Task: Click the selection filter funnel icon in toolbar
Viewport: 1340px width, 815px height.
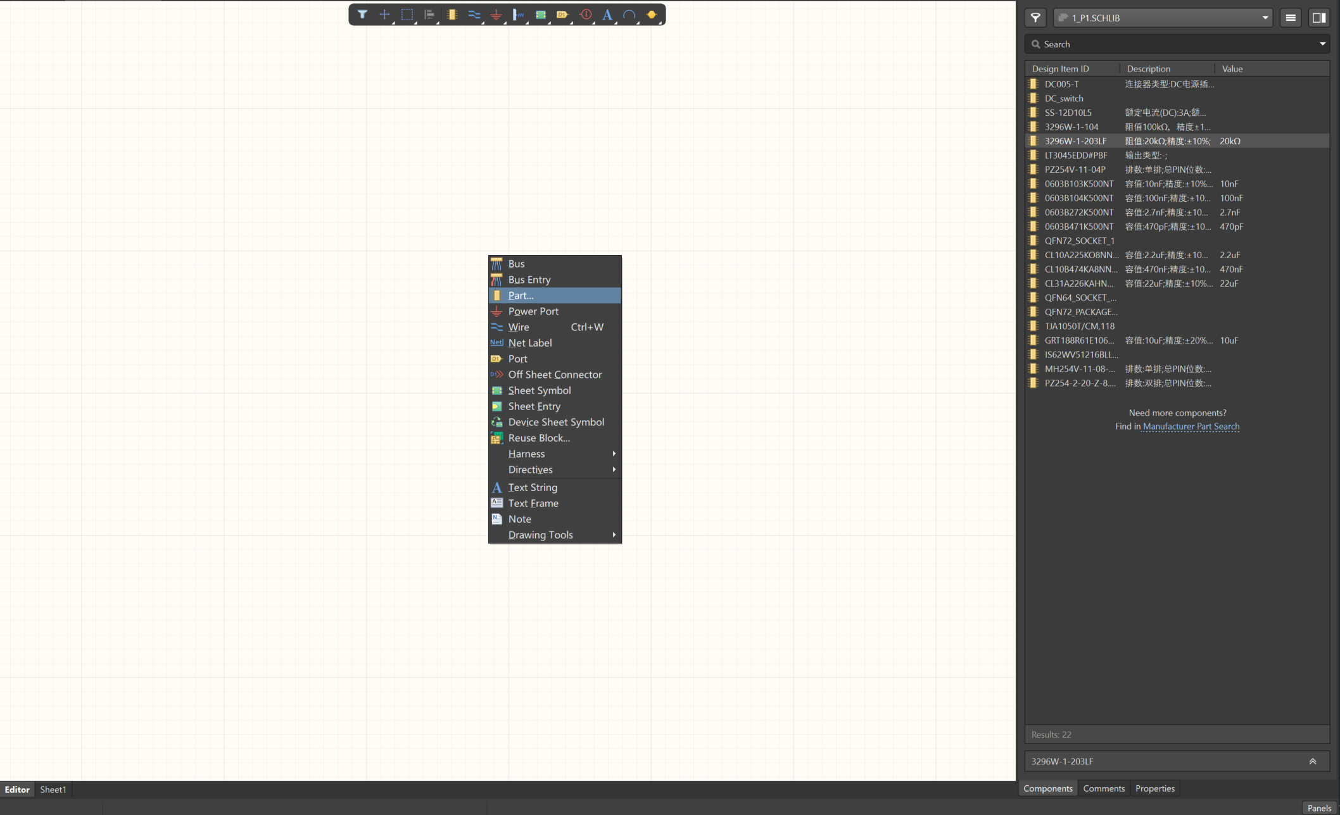Action: (362, 15)
